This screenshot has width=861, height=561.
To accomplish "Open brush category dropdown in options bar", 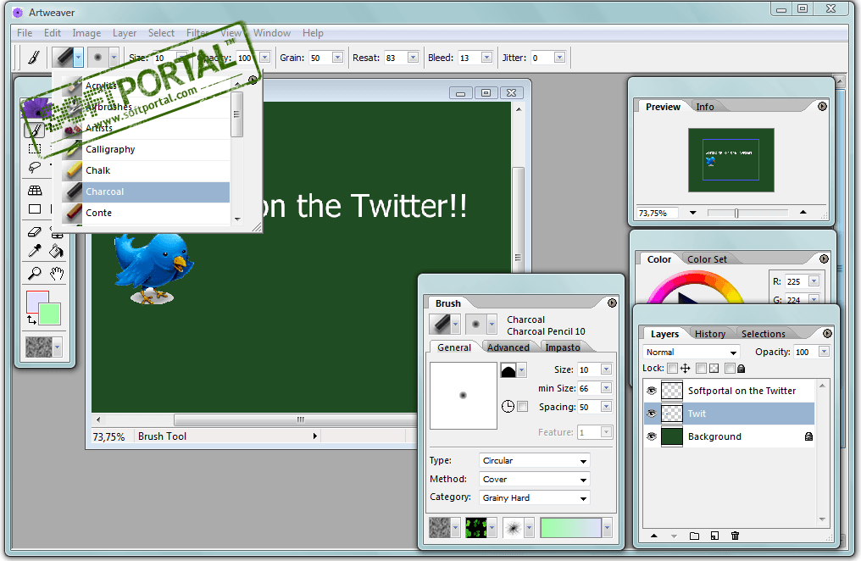I will pyautogui.click(x=79, y=57).
